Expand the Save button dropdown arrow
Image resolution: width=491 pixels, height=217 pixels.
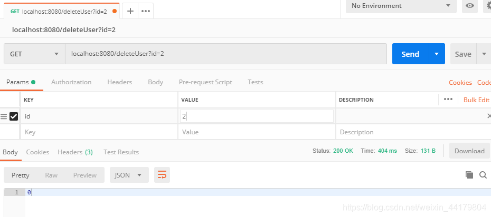pyautogui.click(x=484, y=54)
